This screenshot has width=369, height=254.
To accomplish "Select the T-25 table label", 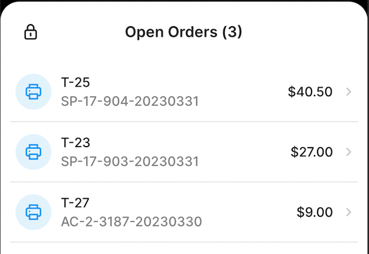I will click(76, 83).
